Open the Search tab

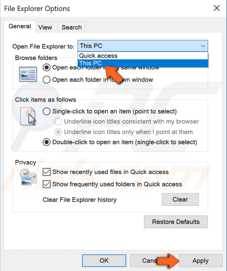pos(71,27)
